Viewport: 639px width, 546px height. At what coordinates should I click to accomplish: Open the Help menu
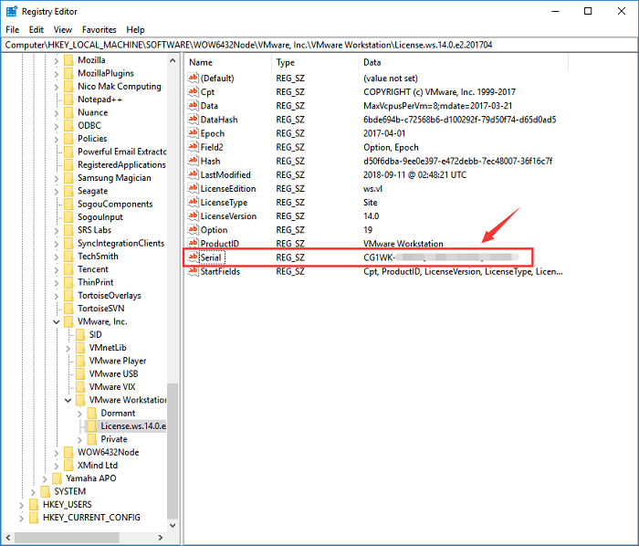pyautogui.click(x=135, y=30)
